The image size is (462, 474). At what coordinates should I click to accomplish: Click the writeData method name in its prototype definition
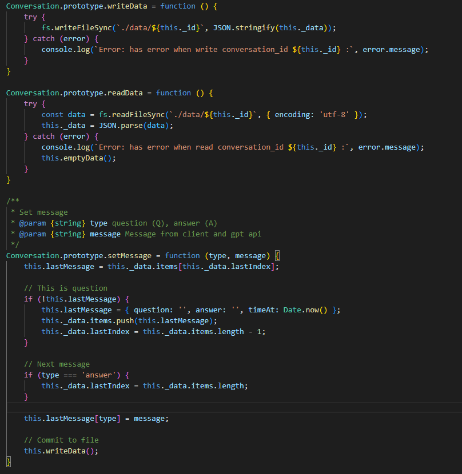[128, 6]
